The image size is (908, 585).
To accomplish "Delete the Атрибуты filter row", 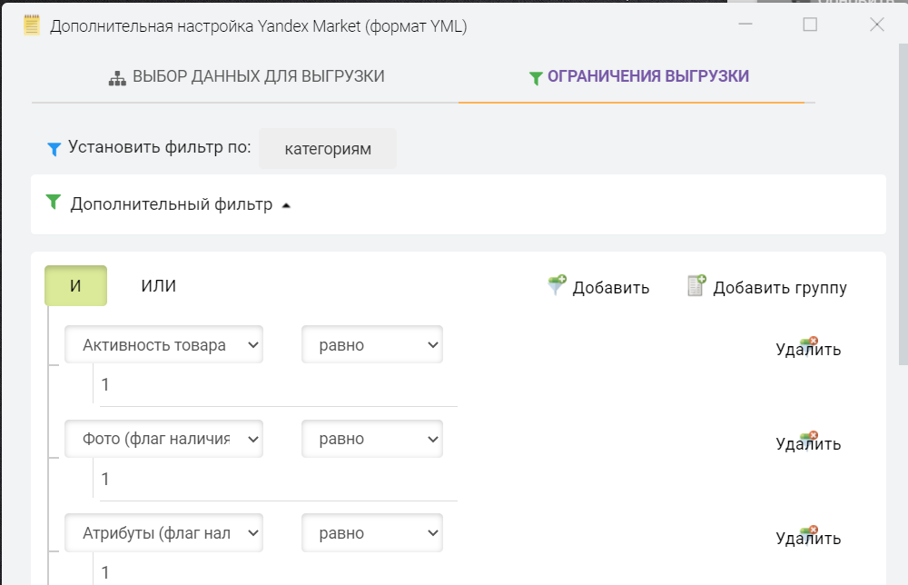I will click(808, 538).
